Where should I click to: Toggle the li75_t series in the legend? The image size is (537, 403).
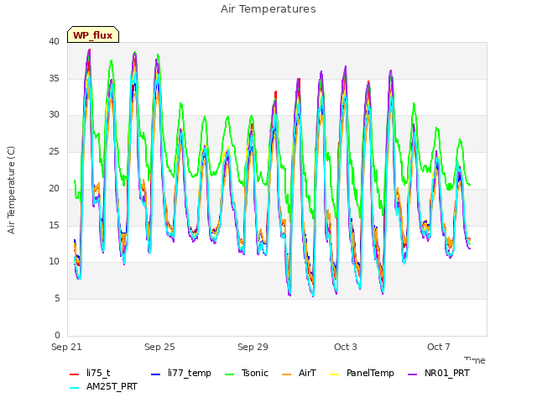pyautogui.click(x=90, y=373)
